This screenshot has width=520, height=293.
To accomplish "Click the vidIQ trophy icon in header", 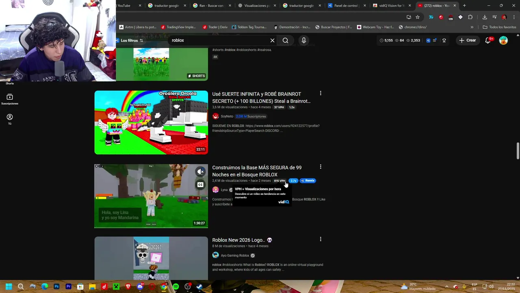I will pos(444,40).
